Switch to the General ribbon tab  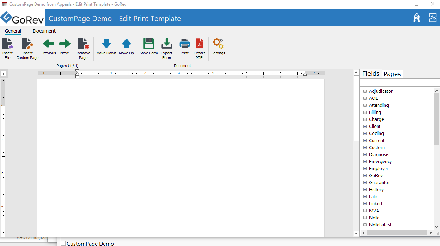click(x=13, y=31)
